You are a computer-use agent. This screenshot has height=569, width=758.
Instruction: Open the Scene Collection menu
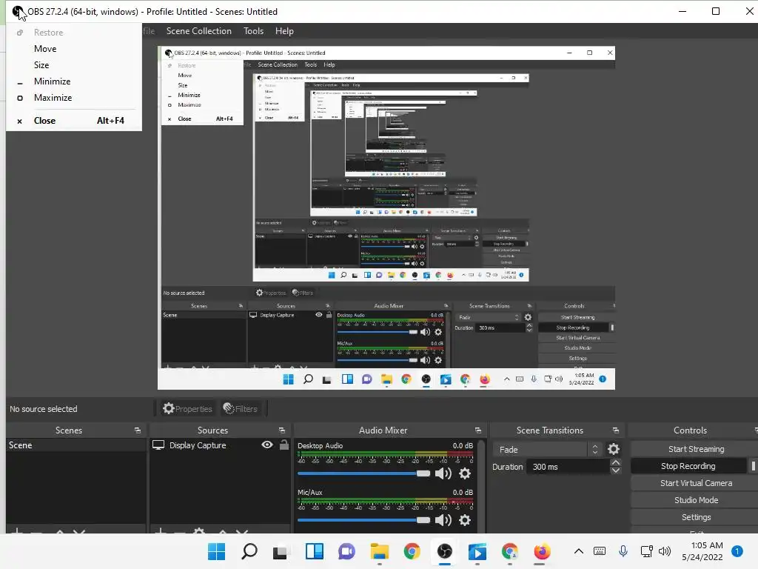tap(198, 31)
